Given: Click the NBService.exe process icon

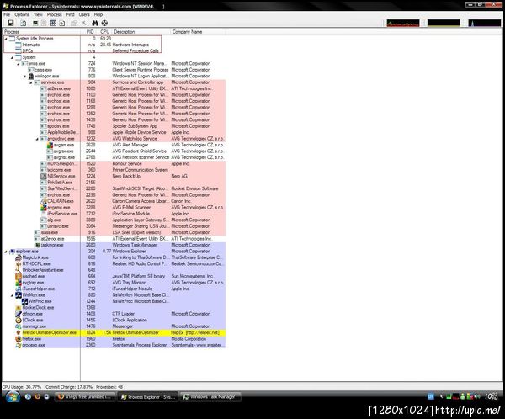Looking at the screenshot, I should coord(44,176).
